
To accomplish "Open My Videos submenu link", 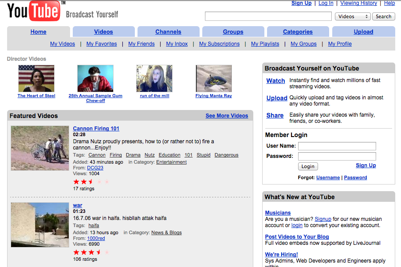I will pyautogui.click(x=63, y=44).
